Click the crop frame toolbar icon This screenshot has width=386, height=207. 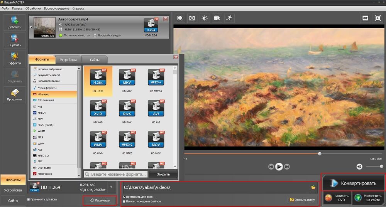point(180,18)
